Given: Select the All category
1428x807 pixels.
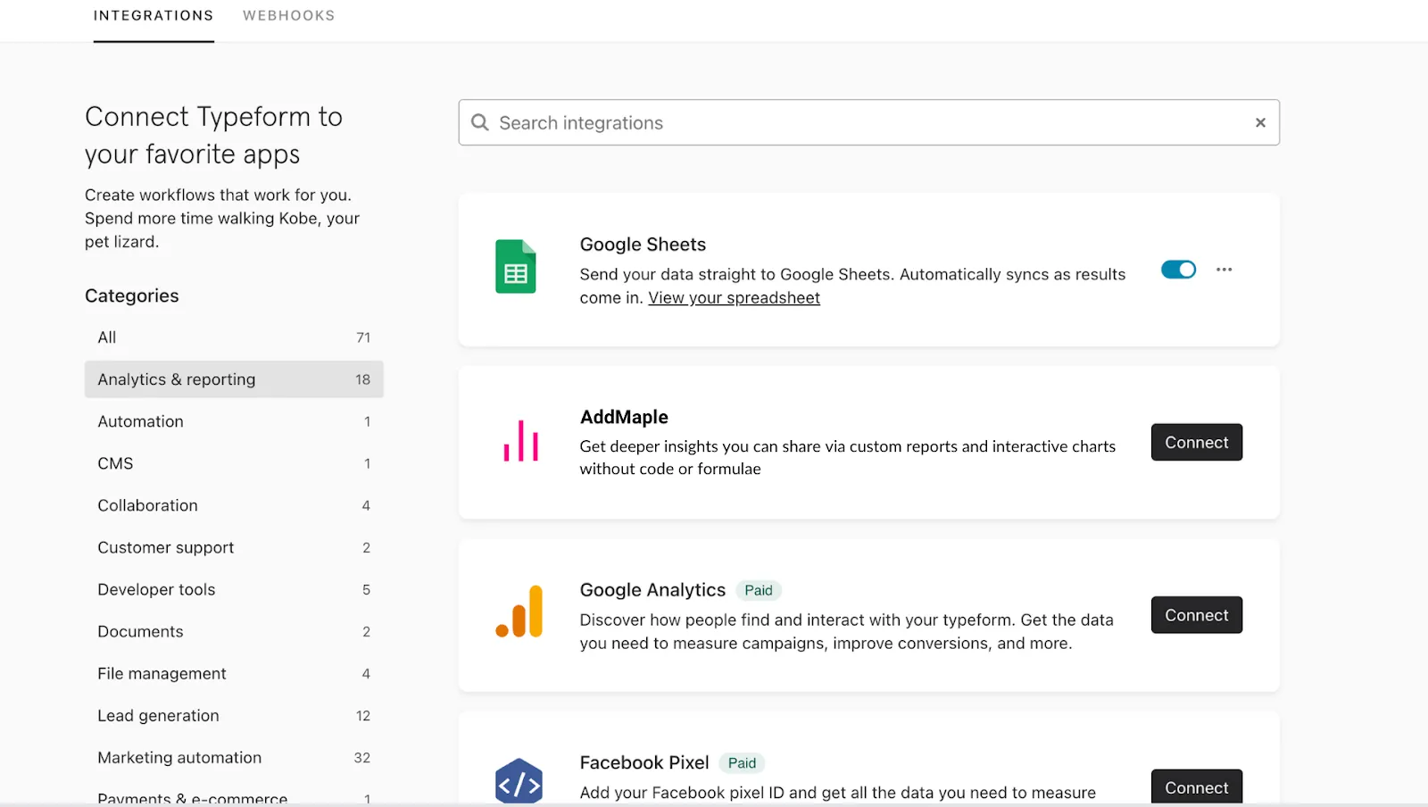Looking at the screenshot, I should [x=234, y=337].
